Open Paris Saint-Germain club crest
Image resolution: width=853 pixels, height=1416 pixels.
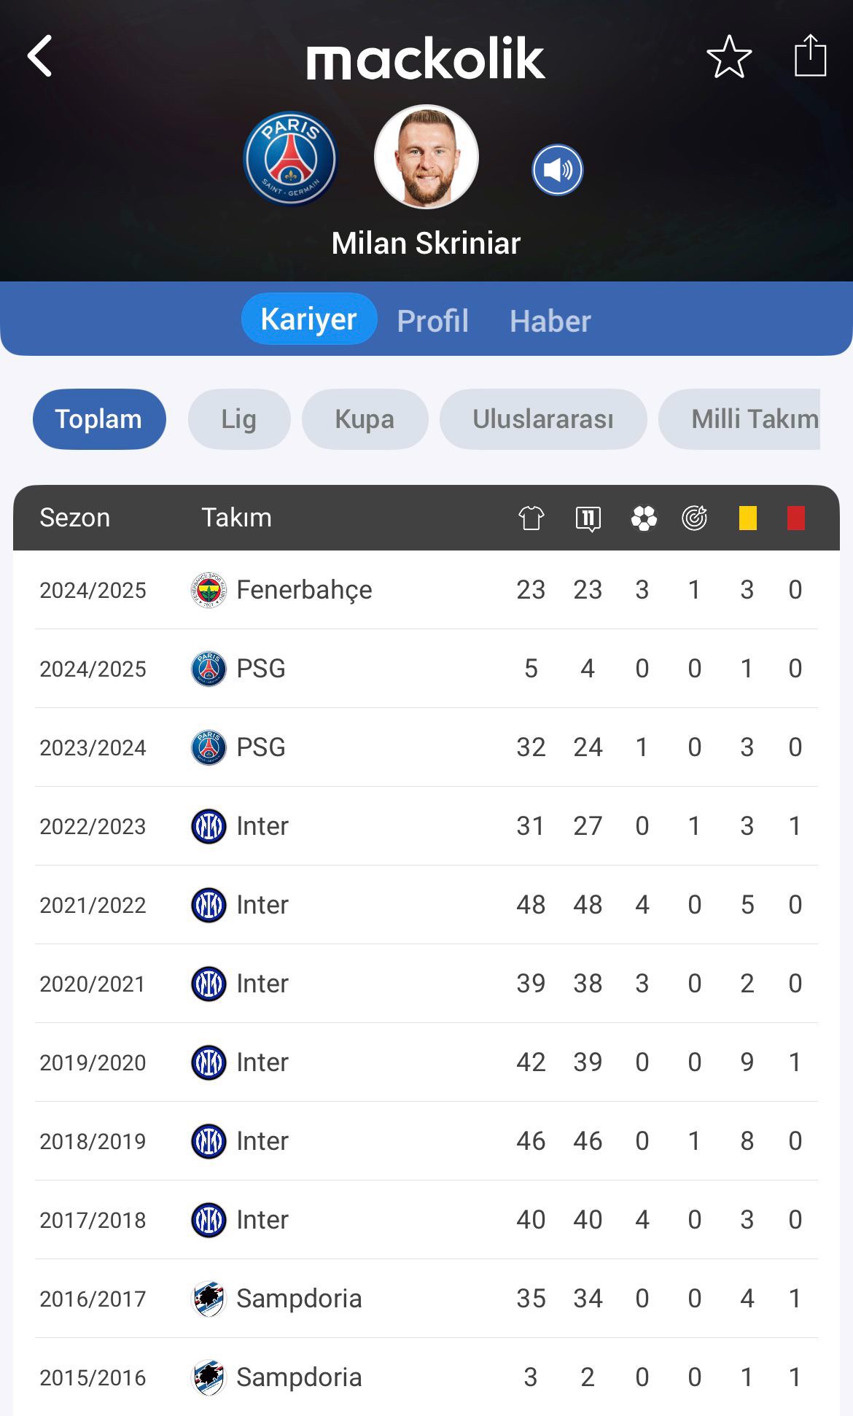coord(290,158)
